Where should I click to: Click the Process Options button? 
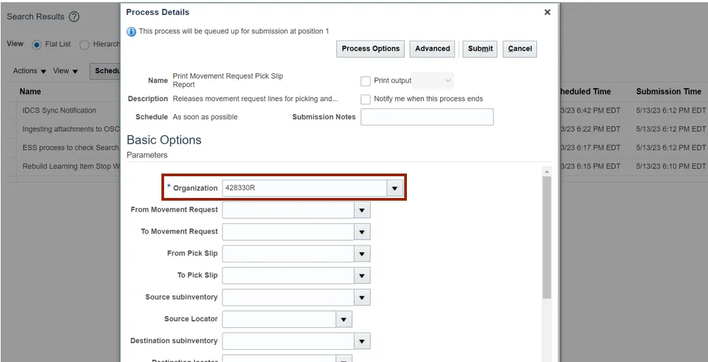(370, 49)
